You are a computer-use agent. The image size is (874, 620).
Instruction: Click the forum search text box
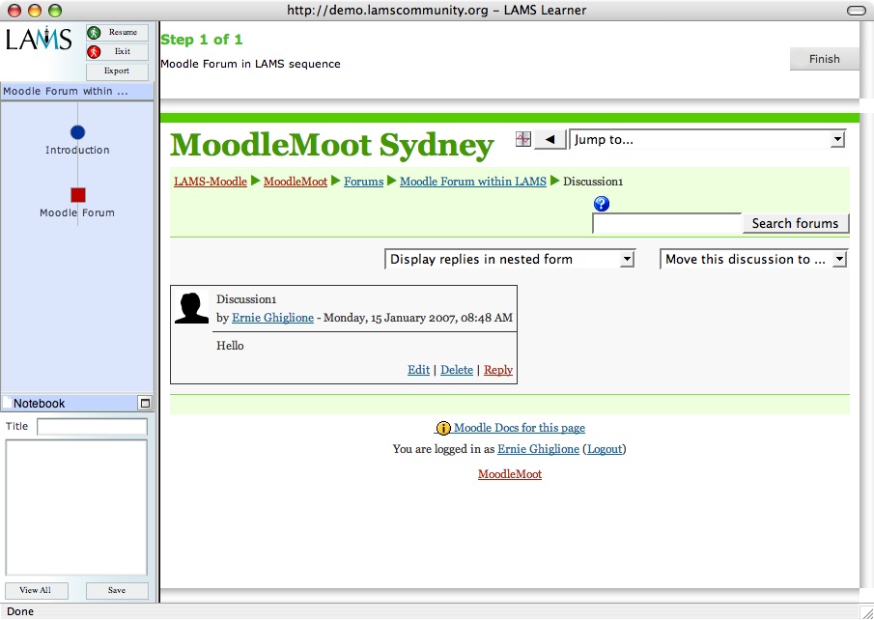[666, 223]
